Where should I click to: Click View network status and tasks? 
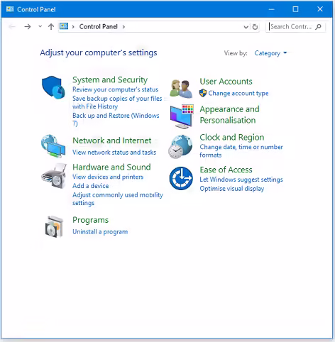click(114, 153)
